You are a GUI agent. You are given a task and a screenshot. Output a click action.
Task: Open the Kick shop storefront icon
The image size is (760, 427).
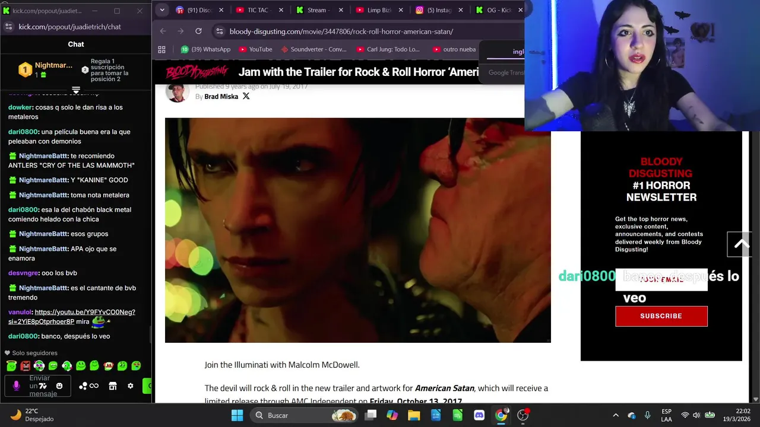coord(113,386)
